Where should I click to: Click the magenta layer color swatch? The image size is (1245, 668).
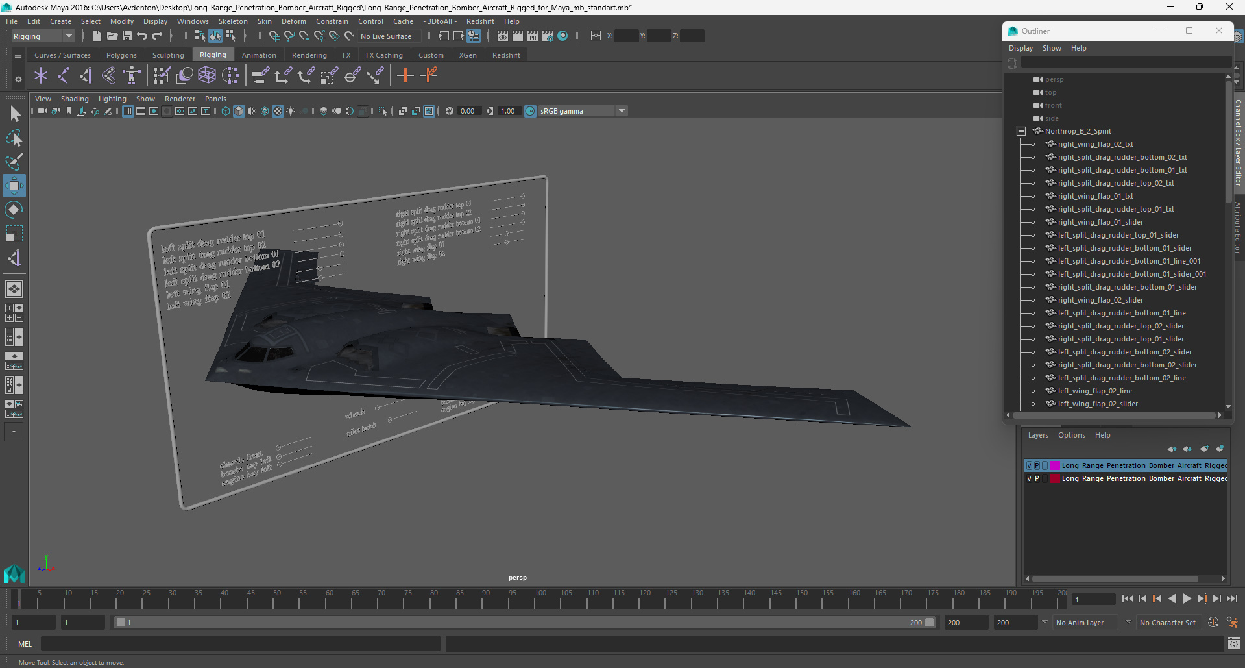pyautogui.click(x=1054, y=465)
